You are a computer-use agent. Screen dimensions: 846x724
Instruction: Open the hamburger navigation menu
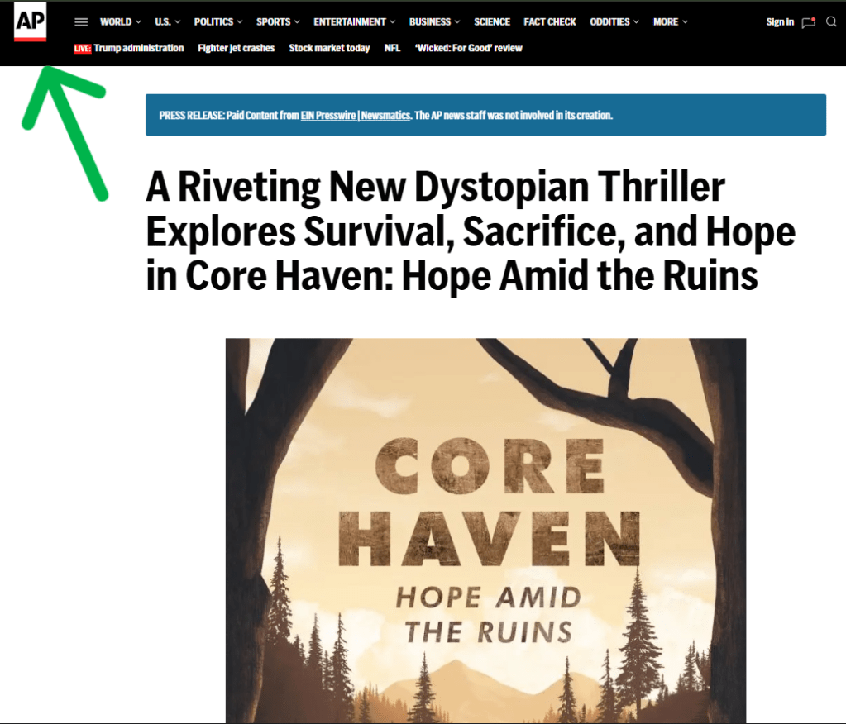(x=81, y=22)
